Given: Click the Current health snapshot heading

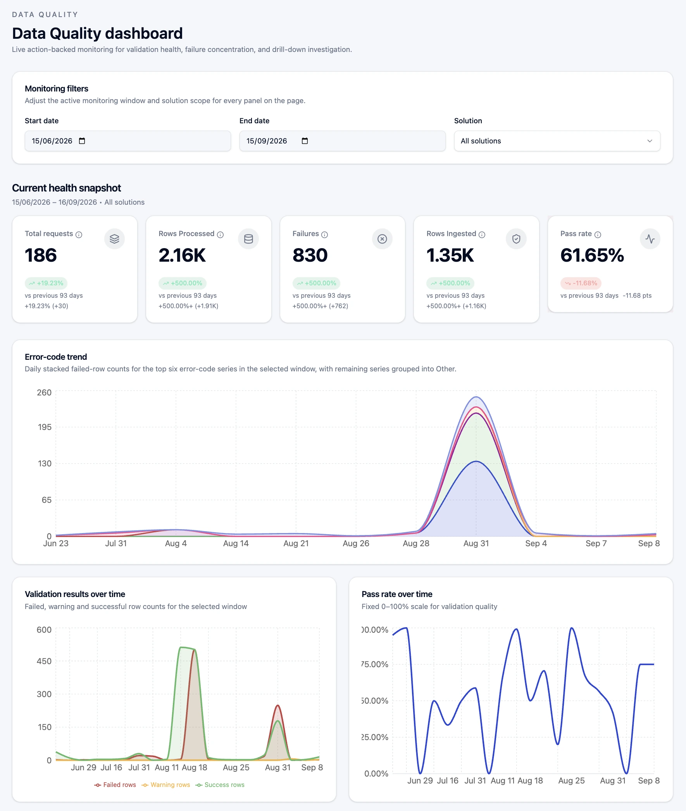Looking at the screenshot, I should (67, 188).
